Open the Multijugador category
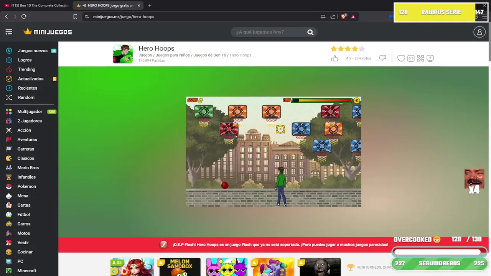This screenshot has width=491, height=276. pos(30,112)
